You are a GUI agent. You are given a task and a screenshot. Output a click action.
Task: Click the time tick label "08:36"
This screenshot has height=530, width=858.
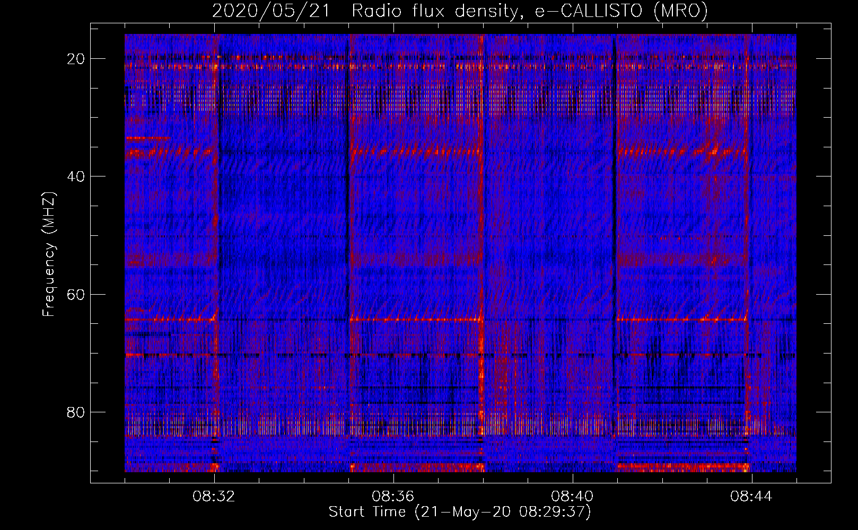point(393,497)
